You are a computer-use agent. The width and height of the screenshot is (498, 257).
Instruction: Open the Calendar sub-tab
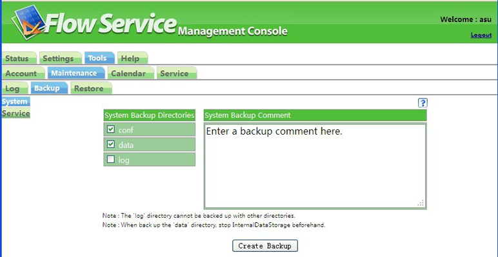click(x=131, y=73)
